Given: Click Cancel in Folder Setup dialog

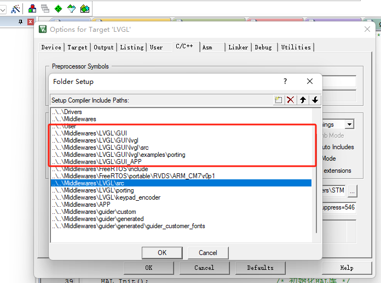Looking at the screenshot, I should (208, 253).
